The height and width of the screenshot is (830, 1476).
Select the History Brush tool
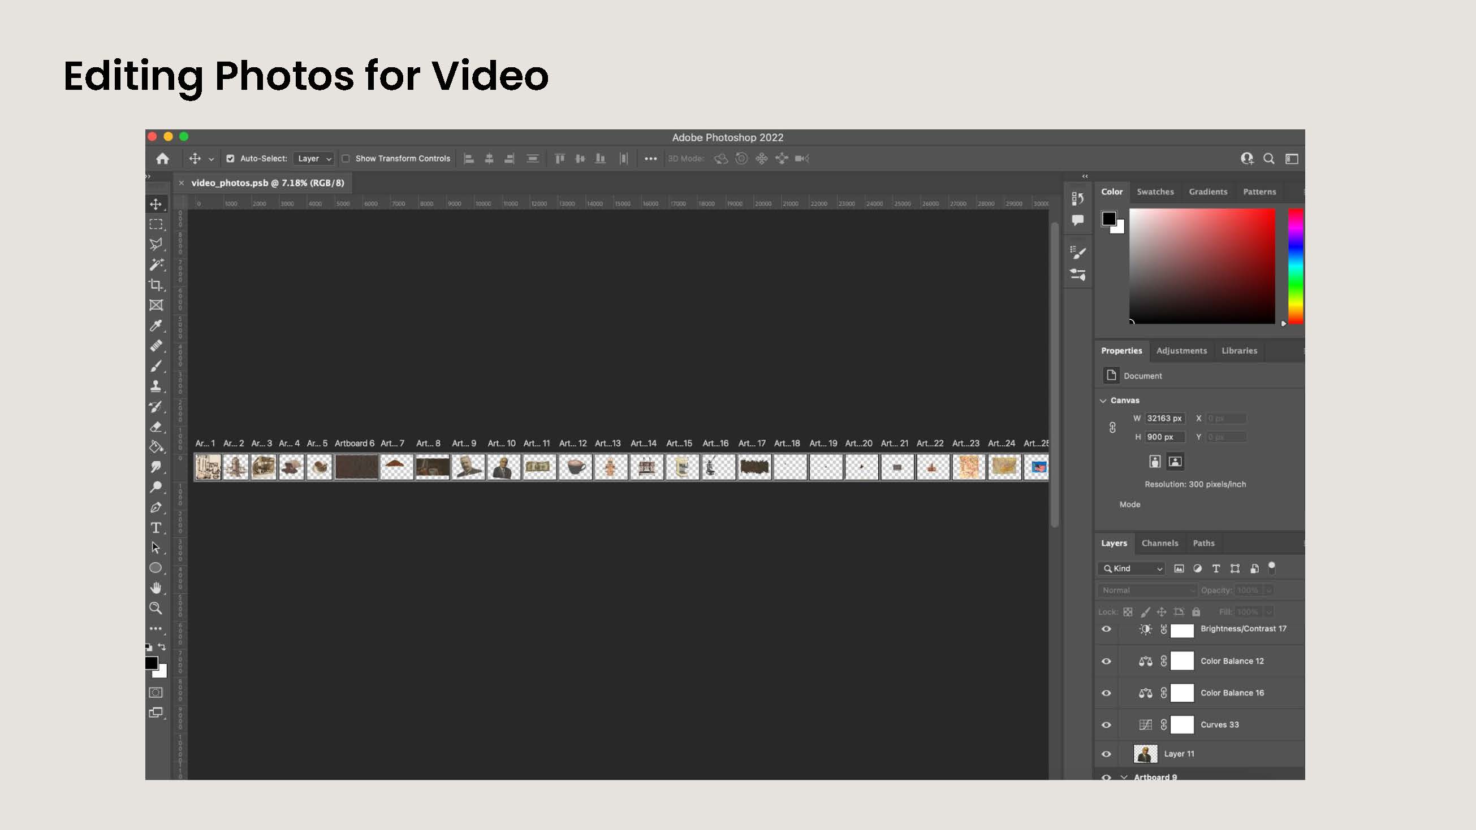point(156,406)
